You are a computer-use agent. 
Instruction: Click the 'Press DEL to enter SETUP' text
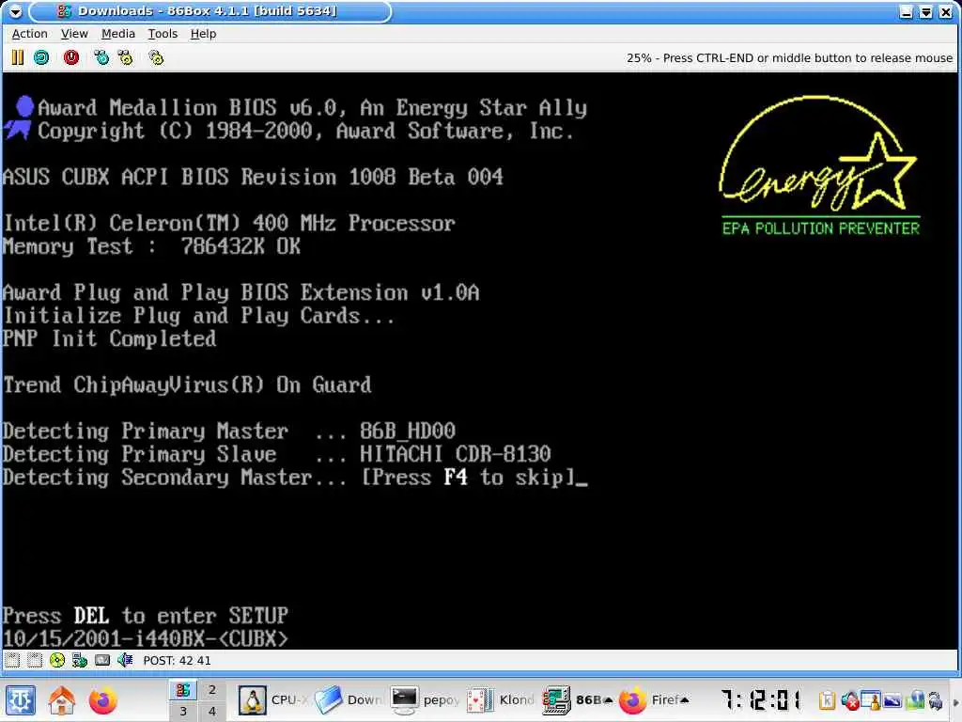pos(145,615)
